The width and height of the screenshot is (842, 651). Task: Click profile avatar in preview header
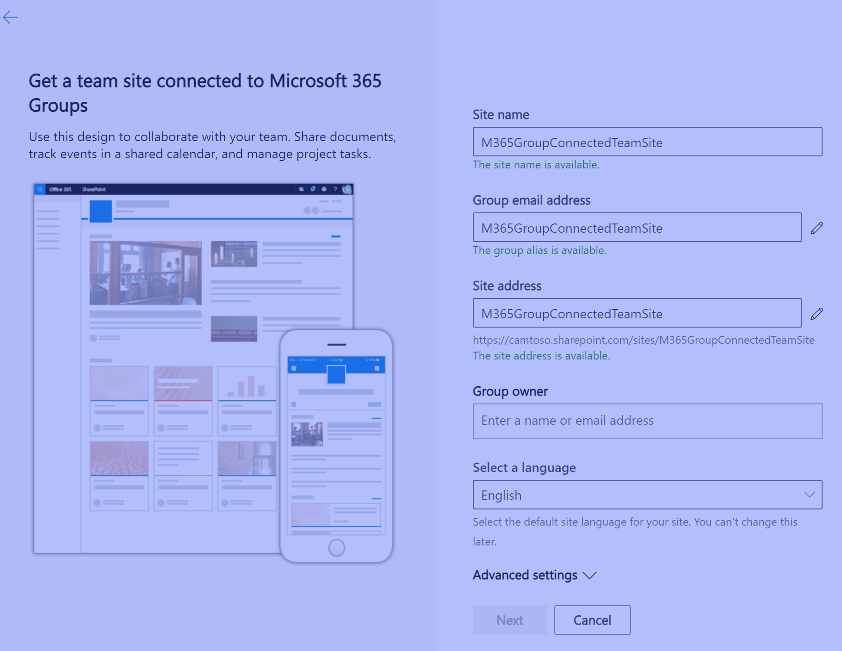347,189
